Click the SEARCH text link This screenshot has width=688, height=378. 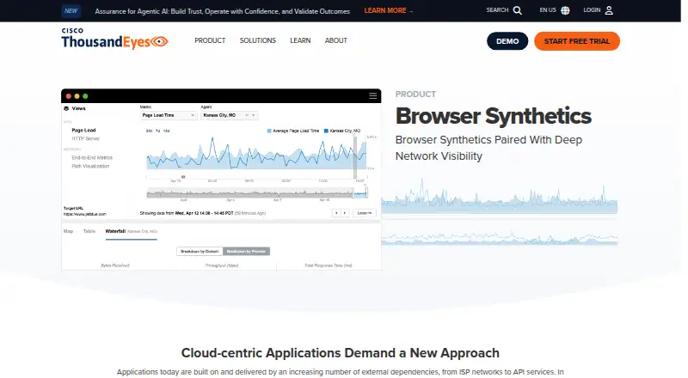coord(497,10)
